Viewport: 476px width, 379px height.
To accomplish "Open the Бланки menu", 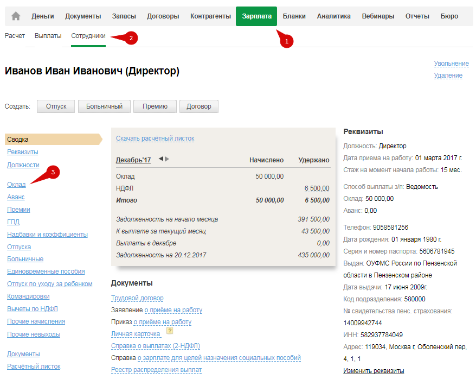I will pos(294,16).
